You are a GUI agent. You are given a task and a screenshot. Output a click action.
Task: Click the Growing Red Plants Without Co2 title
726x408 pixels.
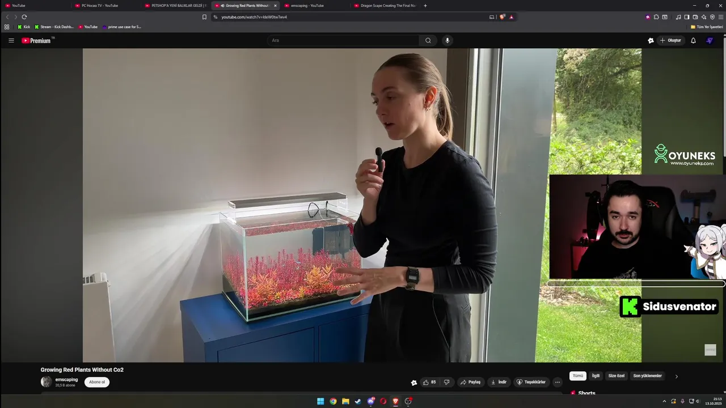click(82, 369)
